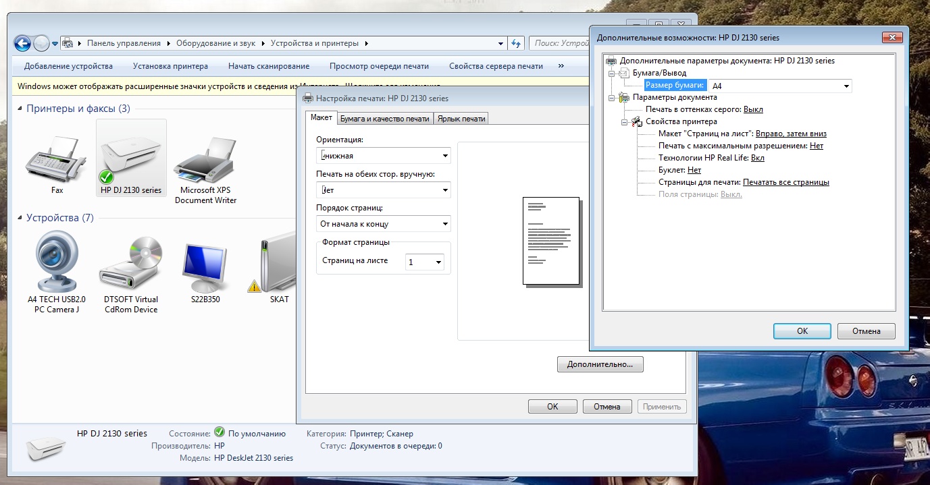Switch to Ярлык печати tab

tap(461, 119)
